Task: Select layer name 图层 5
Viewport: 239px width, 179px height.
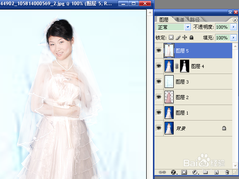Action: (x=182, y=51)
